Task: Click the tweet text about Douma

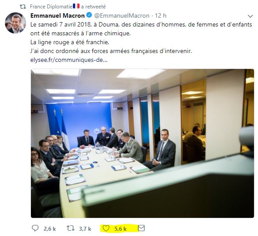Action: (x=141, y=38)
